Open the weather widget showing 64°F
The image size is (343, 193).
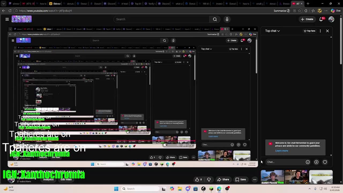pyautogui.click(x=8, y=189)
